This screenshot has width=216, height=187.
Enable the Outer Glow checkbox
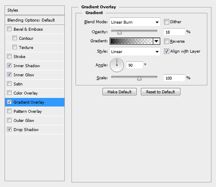(9, 120)
